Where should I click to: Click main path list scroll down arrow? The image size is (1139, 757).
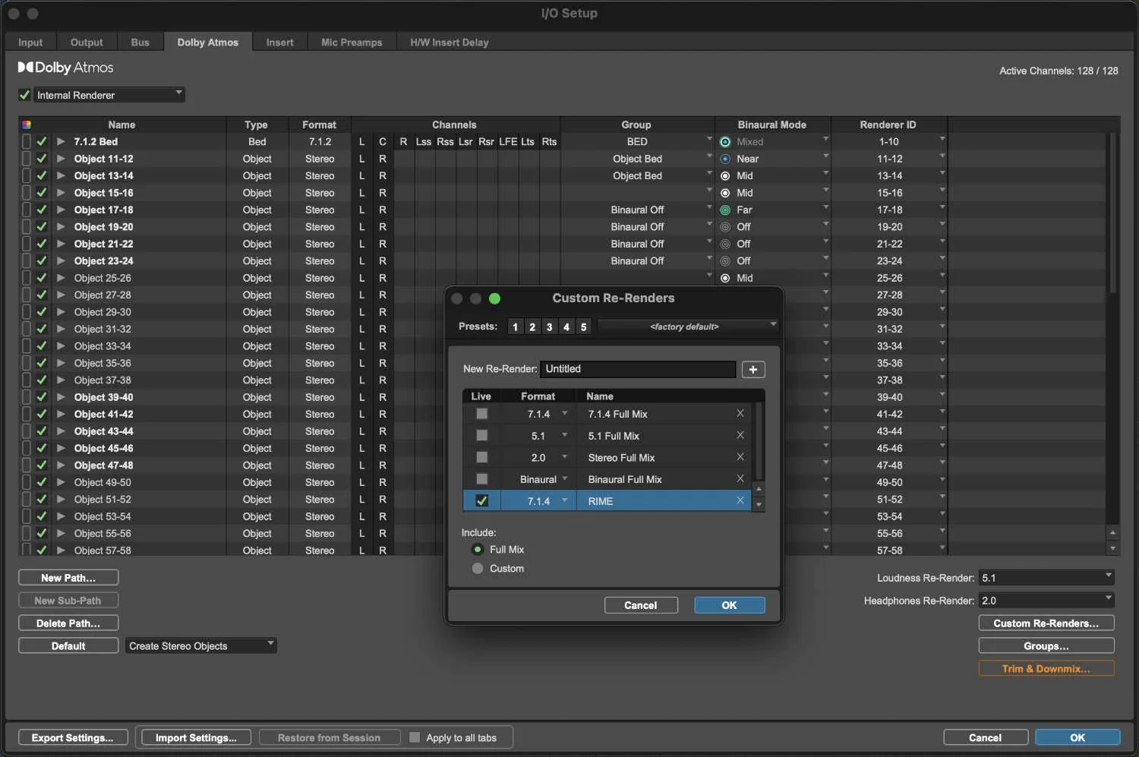(x=1112, y=547)
